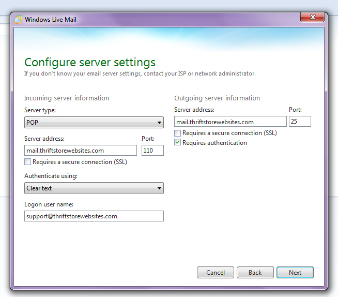Click the Outgoing server information label
Image resolution: width=338 pixels, height=297 pixels.
217,98
